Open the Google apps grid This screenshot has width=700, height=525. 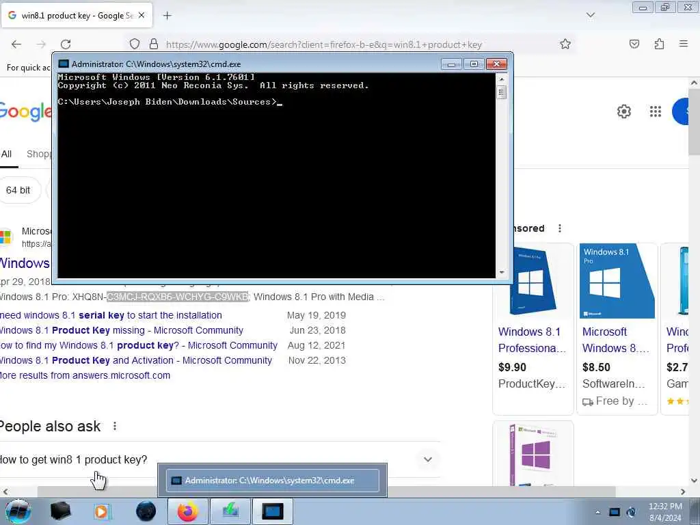click(656, 111)
